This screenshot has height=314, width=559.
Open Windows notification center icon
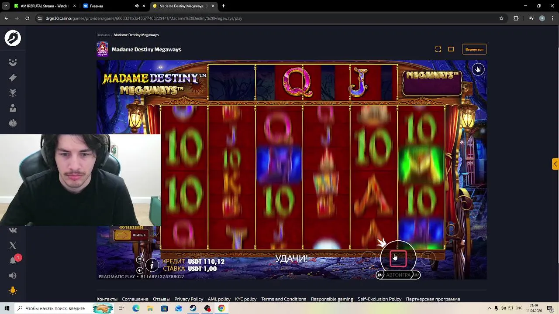pyautogui.click(x=550, y=308)
